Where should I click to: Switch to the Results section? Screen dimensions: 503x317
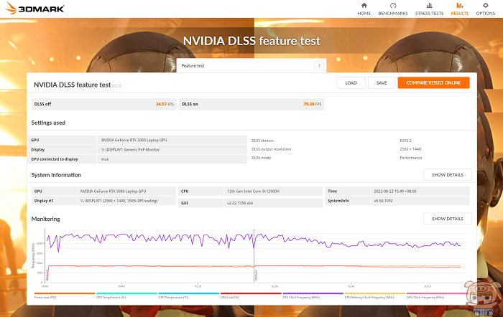(458, 9)
